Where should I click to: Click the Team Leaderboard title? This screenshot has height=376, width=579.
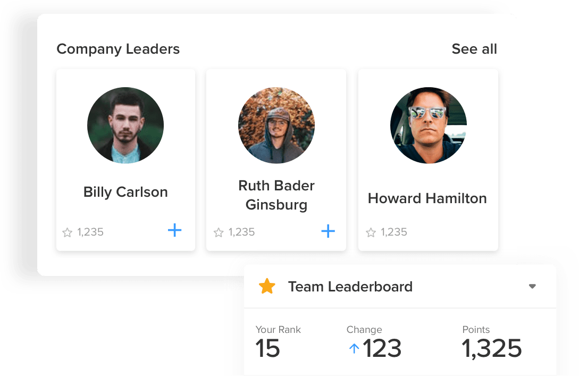[x=350, y=287]
